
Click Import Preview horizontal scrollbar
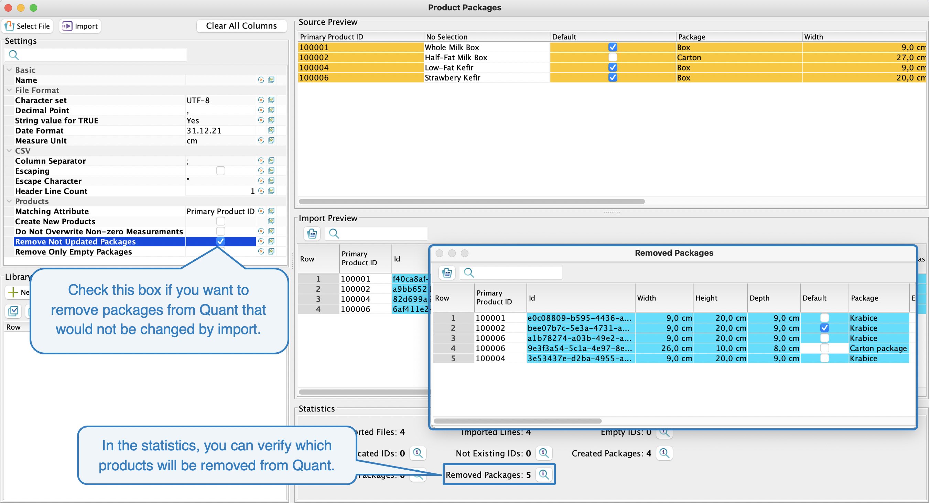[x=363, y=392]
